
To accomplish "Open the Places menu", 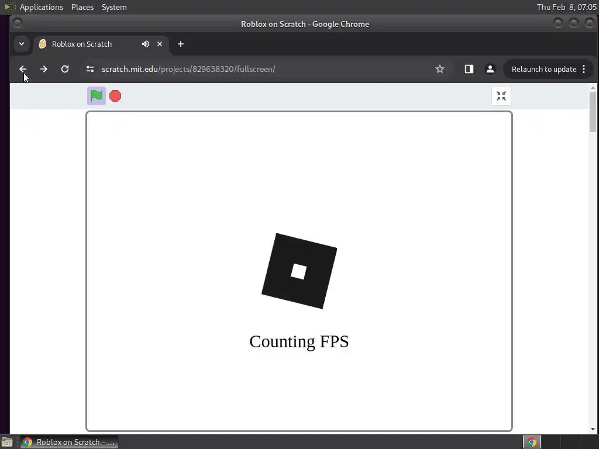I will point(82,7).
